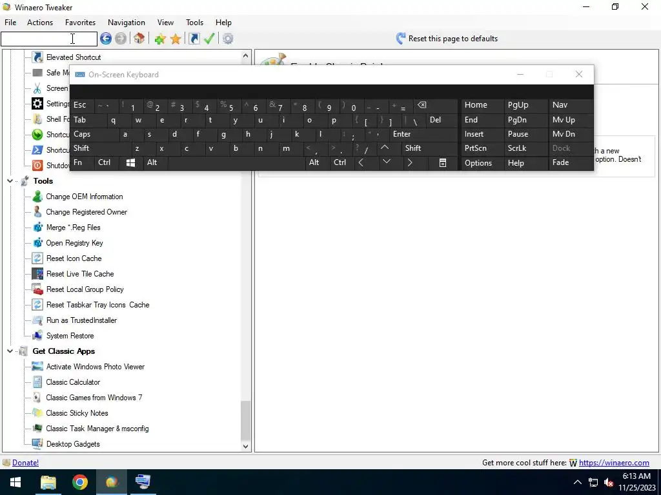Select Classic Games from Windows 7 icon
This screenshot has height=495, width=661.
click(37, 398)
